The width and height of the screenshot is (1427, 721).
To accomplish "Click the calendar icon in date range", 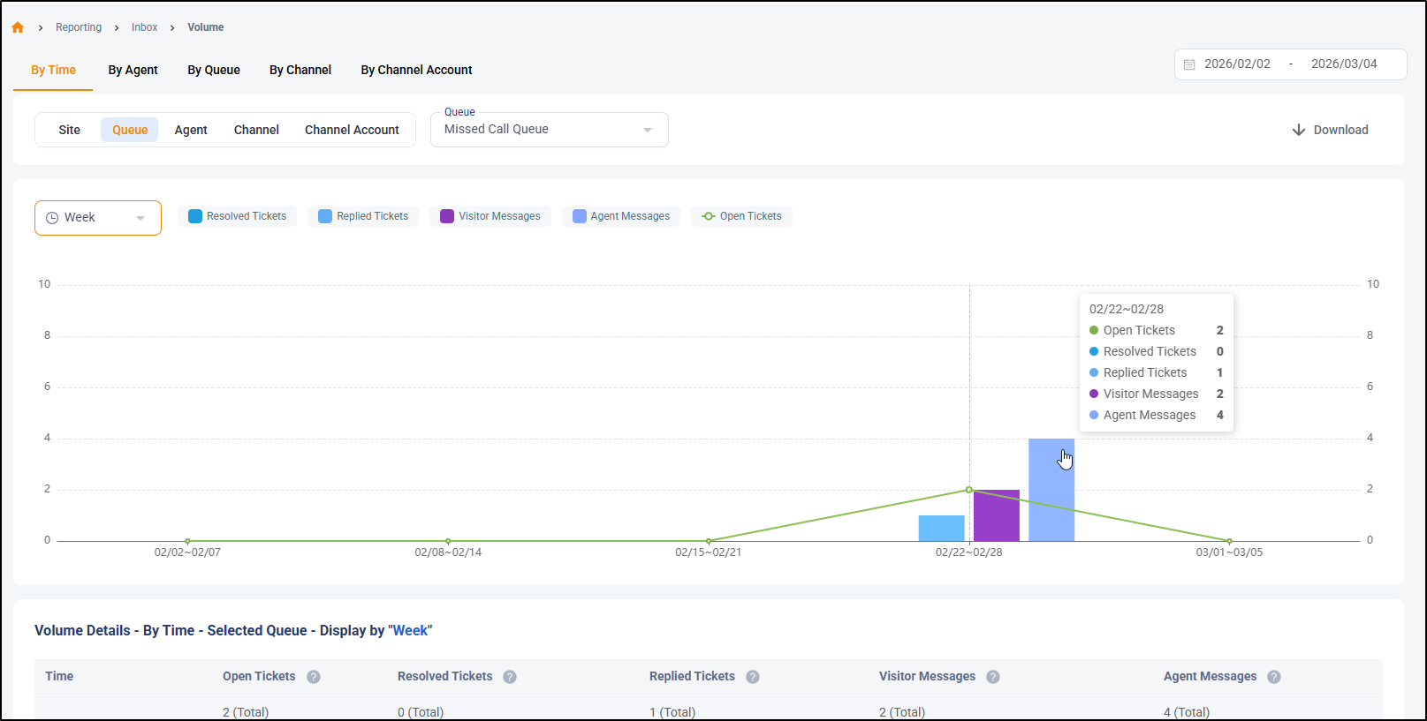I will click(x=1189, y=64).
